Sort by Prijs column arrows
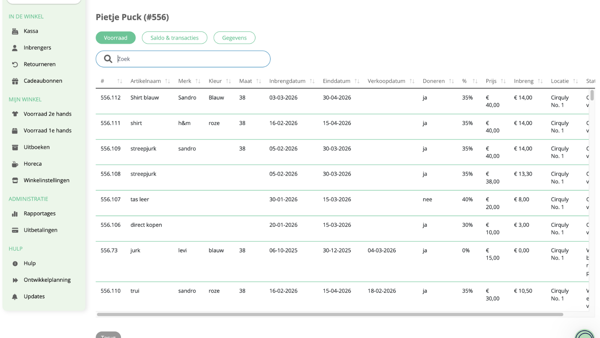Image resolution: width=600 pixels, height=338 pixels. pyautogui.click(x=503, y=81)
